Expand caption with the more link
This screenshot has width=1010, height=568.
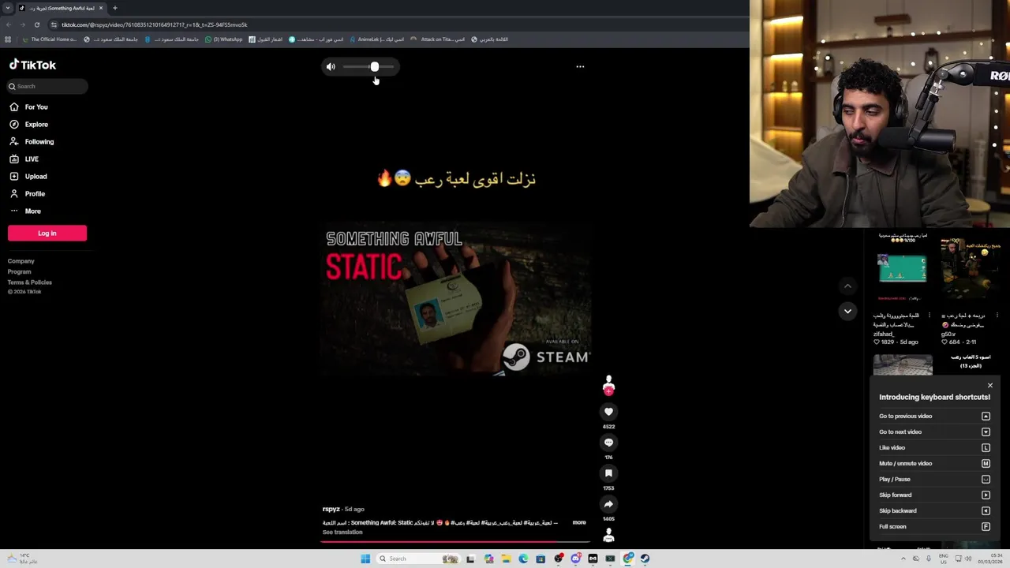(579, 522)
